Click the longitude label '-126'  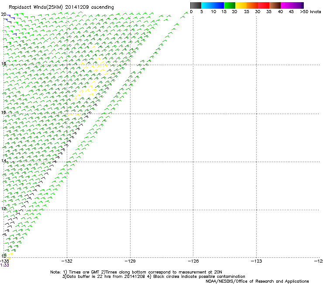(x=193, y=261)
